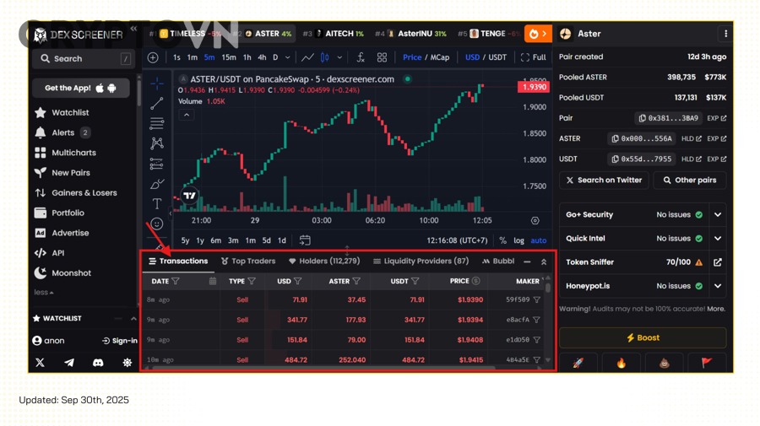Select the brush drawing tool

[156, 184]
